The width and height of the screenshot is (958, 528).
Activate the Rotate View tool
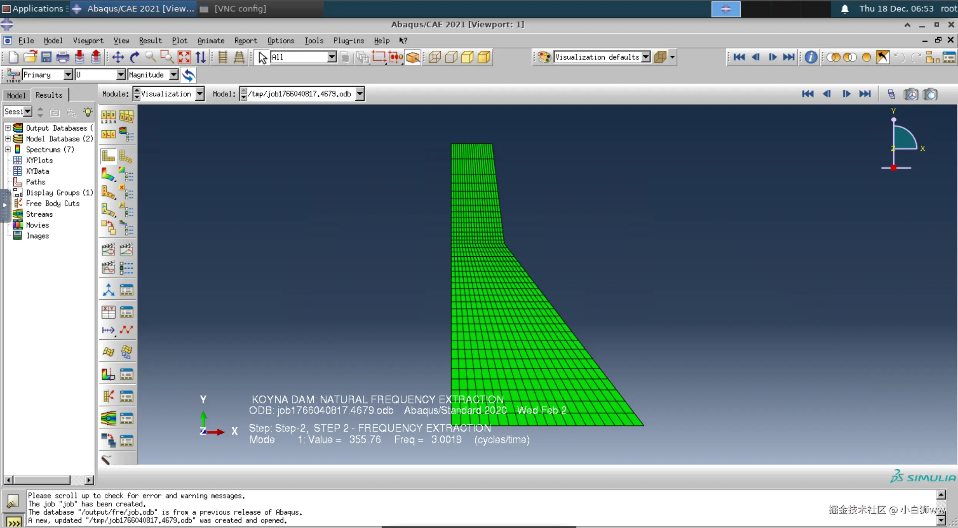pyautogui.click(x=134, y=58)
